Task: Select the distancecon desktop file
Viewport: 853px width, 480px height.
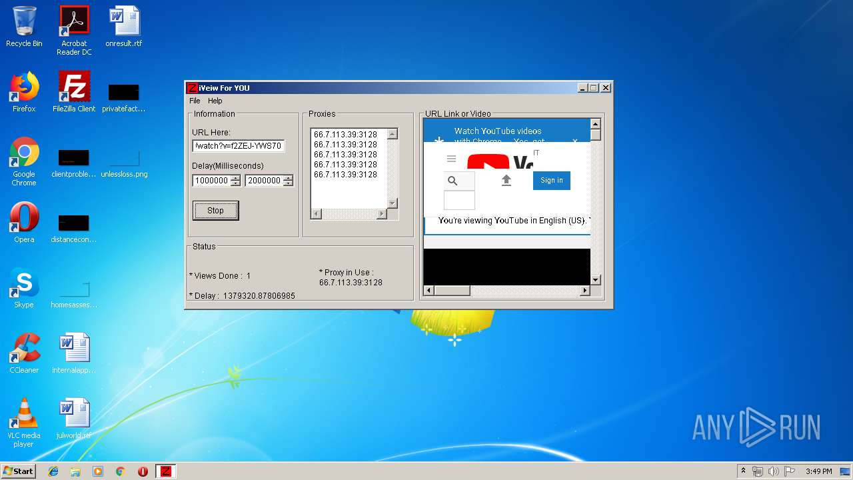Action: [x=74, y=229]
